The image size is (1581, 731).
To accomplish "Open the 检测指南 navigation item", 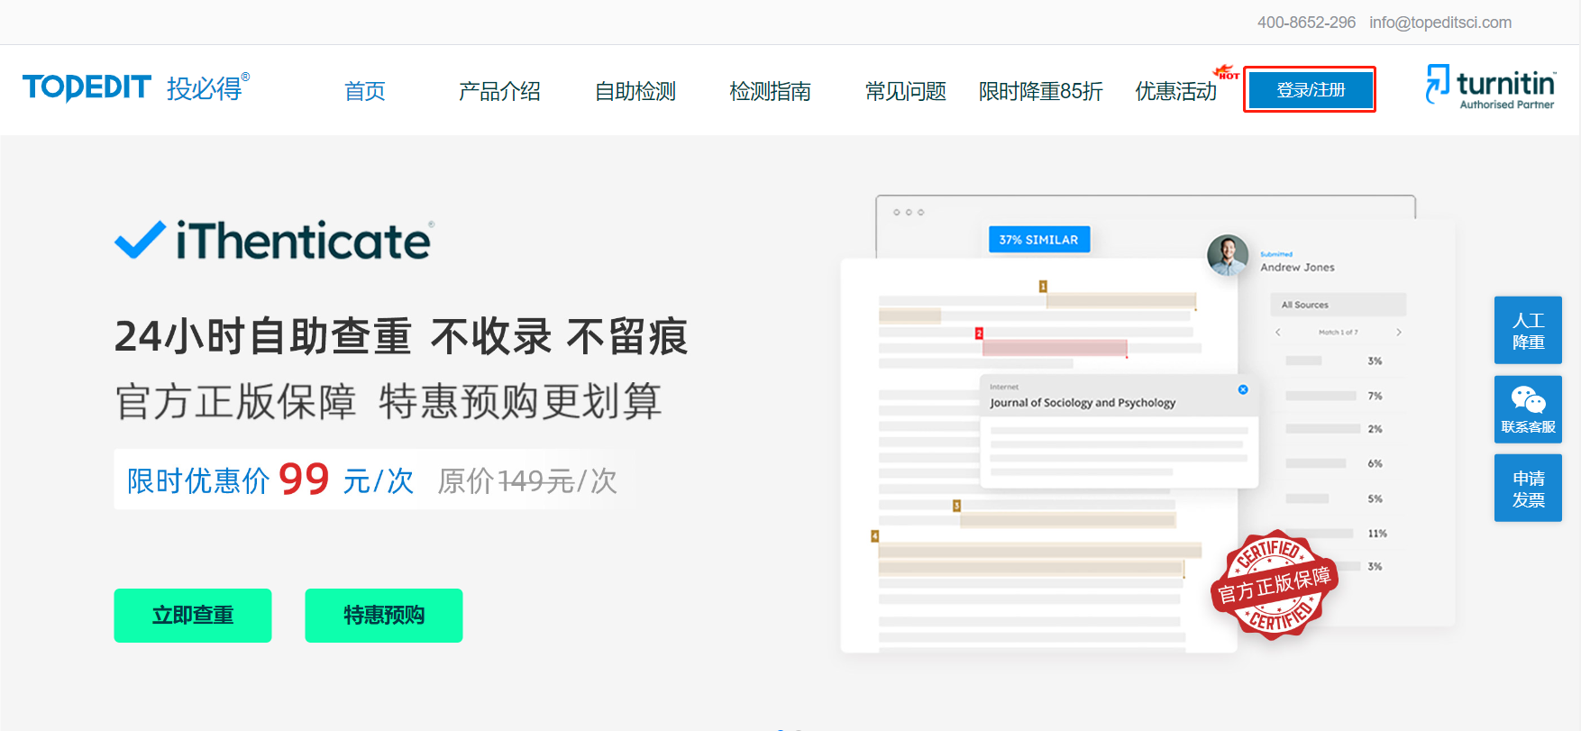I will 771,91.
